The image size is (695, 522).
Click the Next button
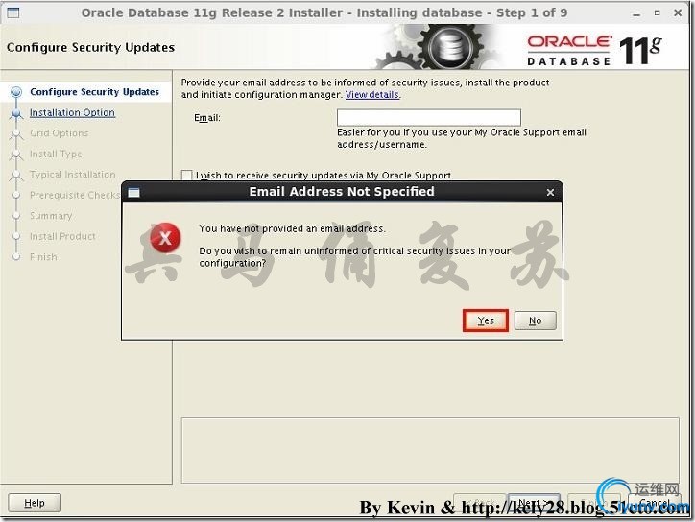click(534, 503)
